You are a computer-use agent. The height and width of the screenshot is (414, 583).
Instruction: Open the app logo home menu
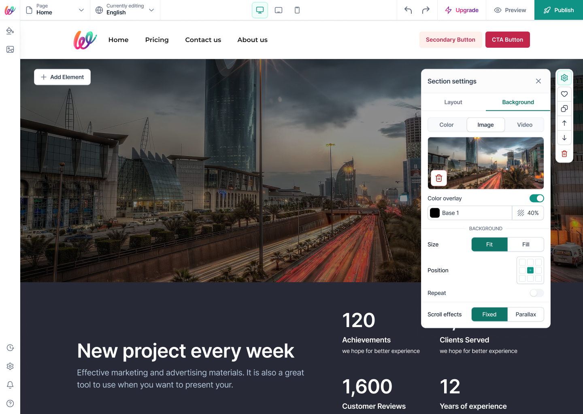[10, 10]
